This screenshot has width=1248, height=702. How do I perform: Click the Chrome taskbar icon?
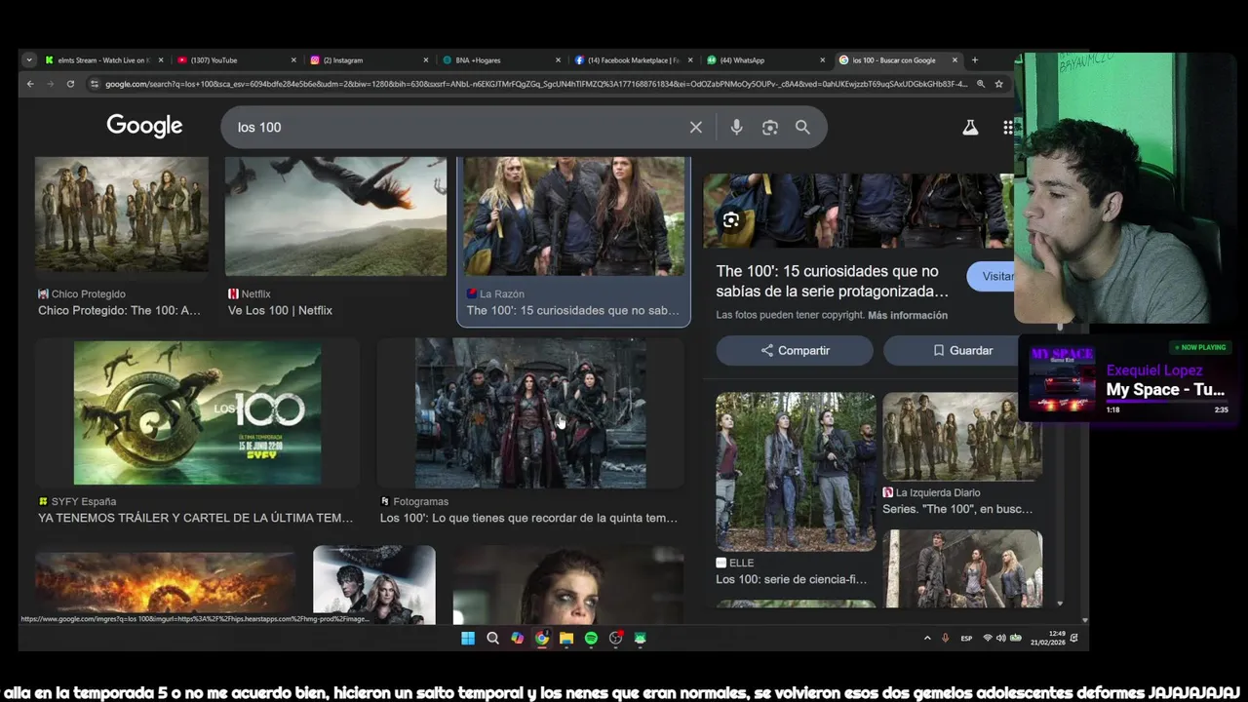tap(542, 639)
